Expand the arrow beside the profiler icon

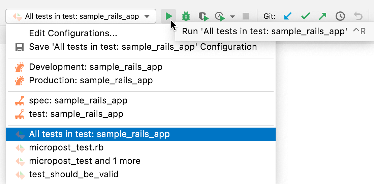click(x=232, y=16)
